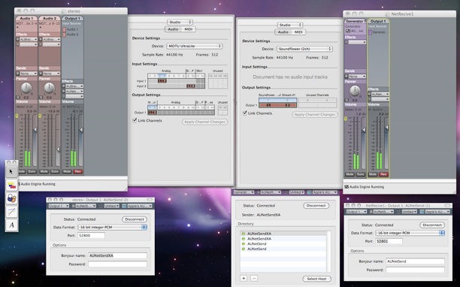The height and width of the screenshot is (287, 460).
Task: Toggle Rec on stereo Output 1
Action: coord(77,171)
